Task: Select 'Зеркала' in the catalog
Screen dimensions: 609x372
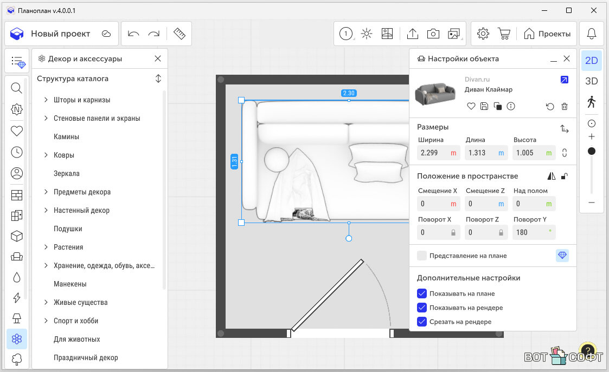Action: pos(66,174)
